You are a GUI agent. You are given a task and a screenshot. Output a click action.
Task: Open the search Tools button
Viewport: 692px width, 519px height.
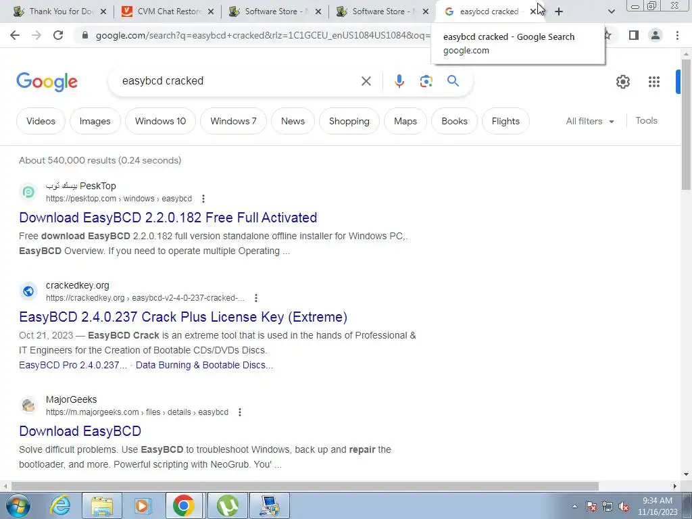[x=646, y=120]
